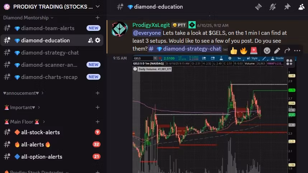Toggle thumbs up reaction on message
The height and width of the screenshot is (173, 308).
pos(234,51)
